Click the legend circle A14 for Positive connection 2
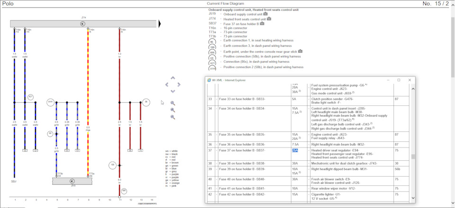This screenshot has width=455, height=208. 212,68
